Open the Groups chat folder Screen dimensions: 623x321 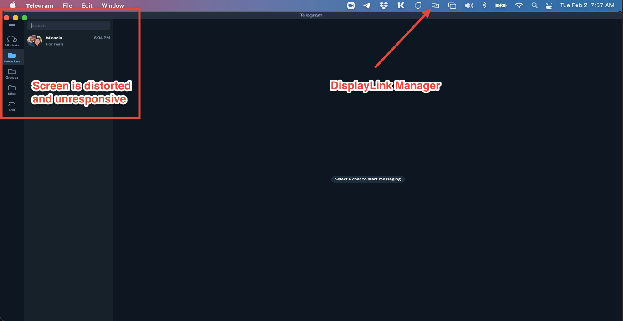(x=12, y=73)
